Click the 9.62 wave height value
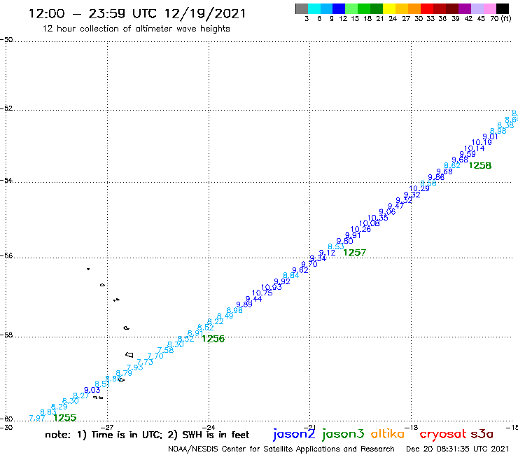This screenshot has height=455, width=518. 300,270
